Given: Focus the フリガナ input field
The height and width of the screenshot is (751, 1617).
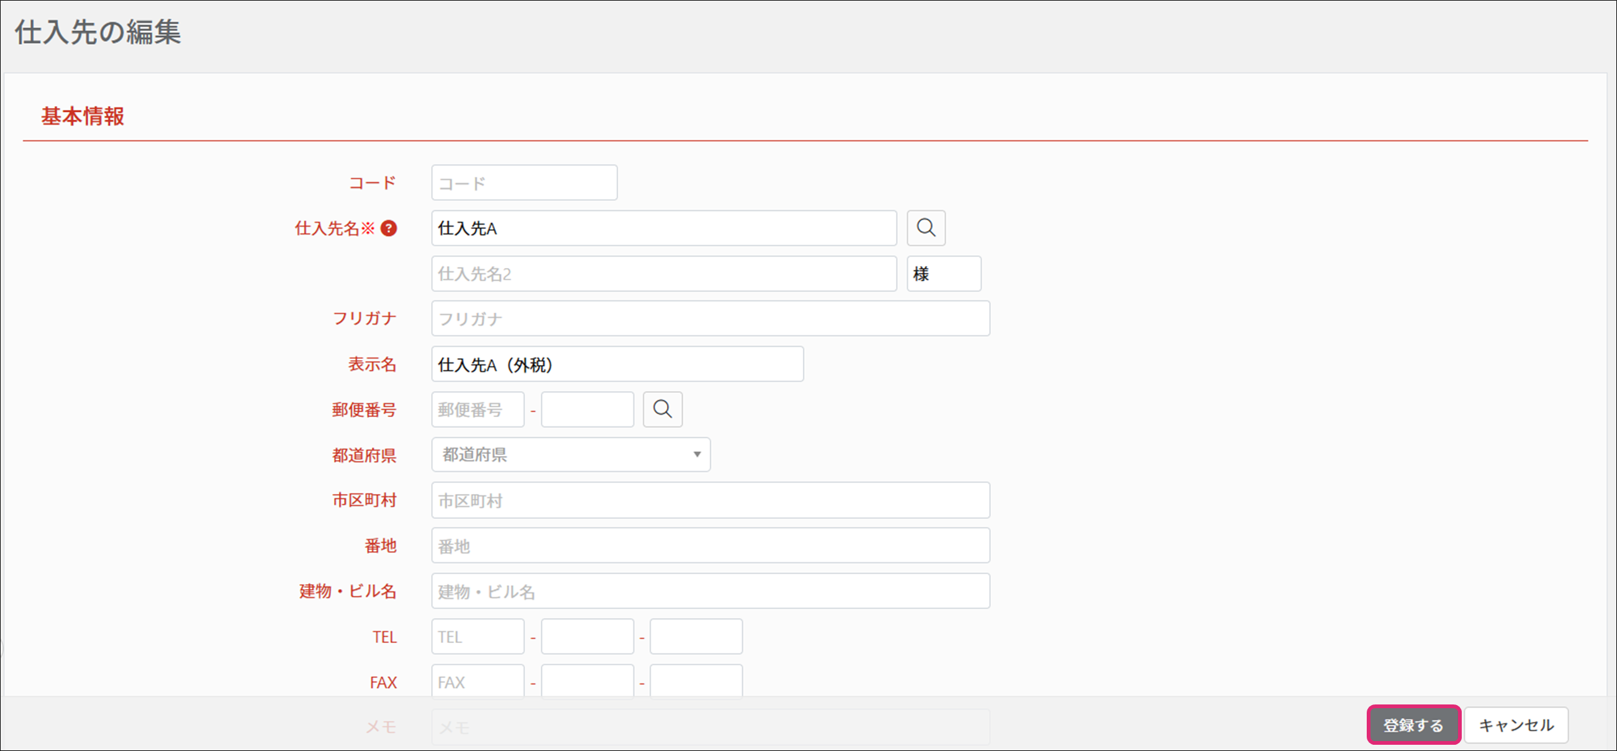Looking at the screenshot, I should [x=710, y=319].
